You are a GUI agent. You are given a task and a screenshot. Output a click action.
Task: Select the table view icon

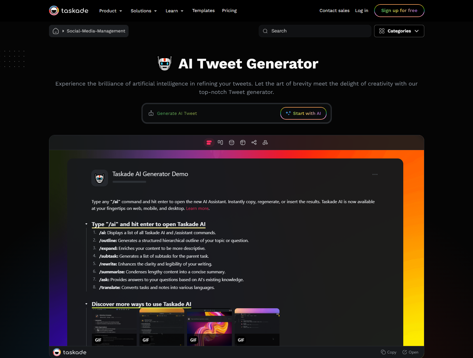click(243, 143)
